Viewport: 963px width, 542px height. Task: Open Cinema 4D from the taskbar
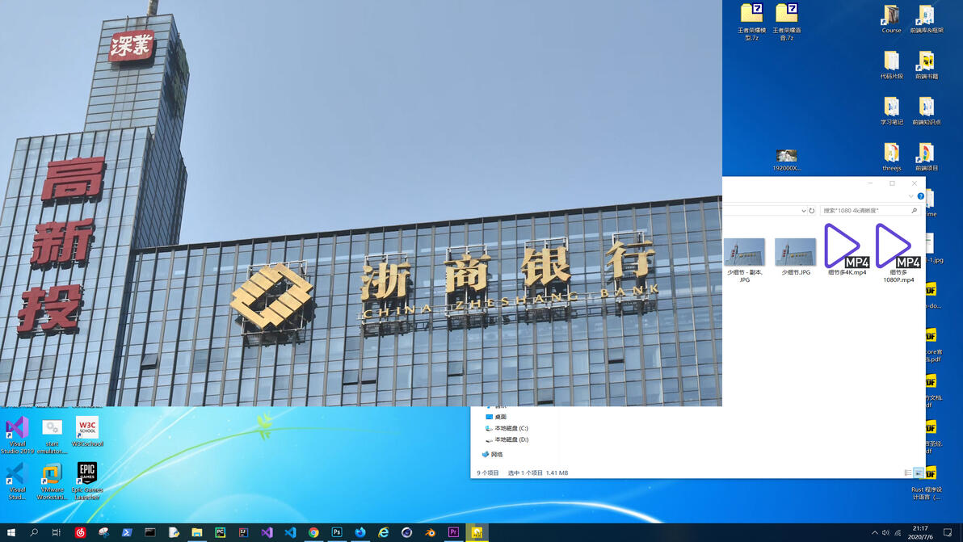pyautogui.click(x=406, y=533)
